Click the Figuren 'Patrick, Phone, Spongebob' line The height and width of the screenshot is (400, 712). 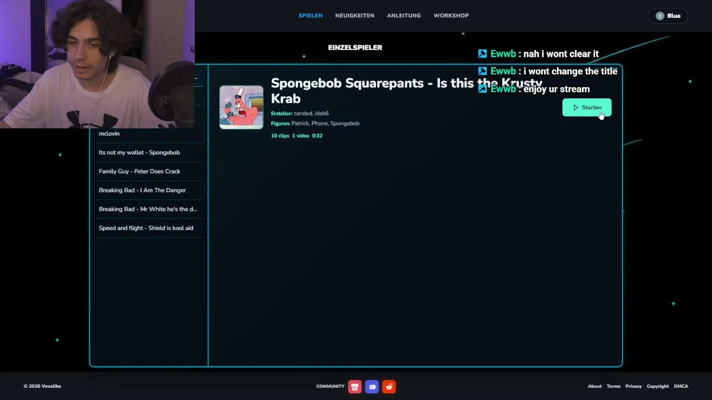point(315,123)
